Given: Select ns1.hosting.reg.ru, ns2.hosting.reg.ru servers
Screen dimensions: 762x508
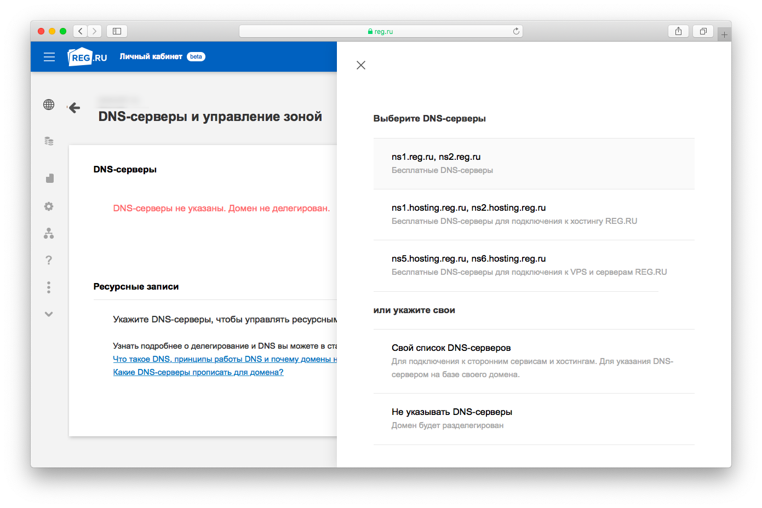Looking at the screenshot, I should tap(534, 215).
